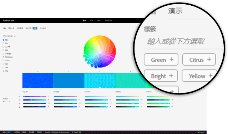
Task: Edit the hex code field under swatch A
Action: click(37, 92)
